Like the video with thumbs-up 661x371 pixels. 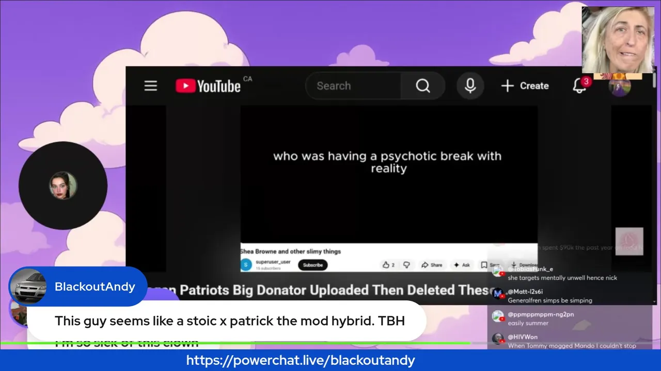[x=388, y=265]
